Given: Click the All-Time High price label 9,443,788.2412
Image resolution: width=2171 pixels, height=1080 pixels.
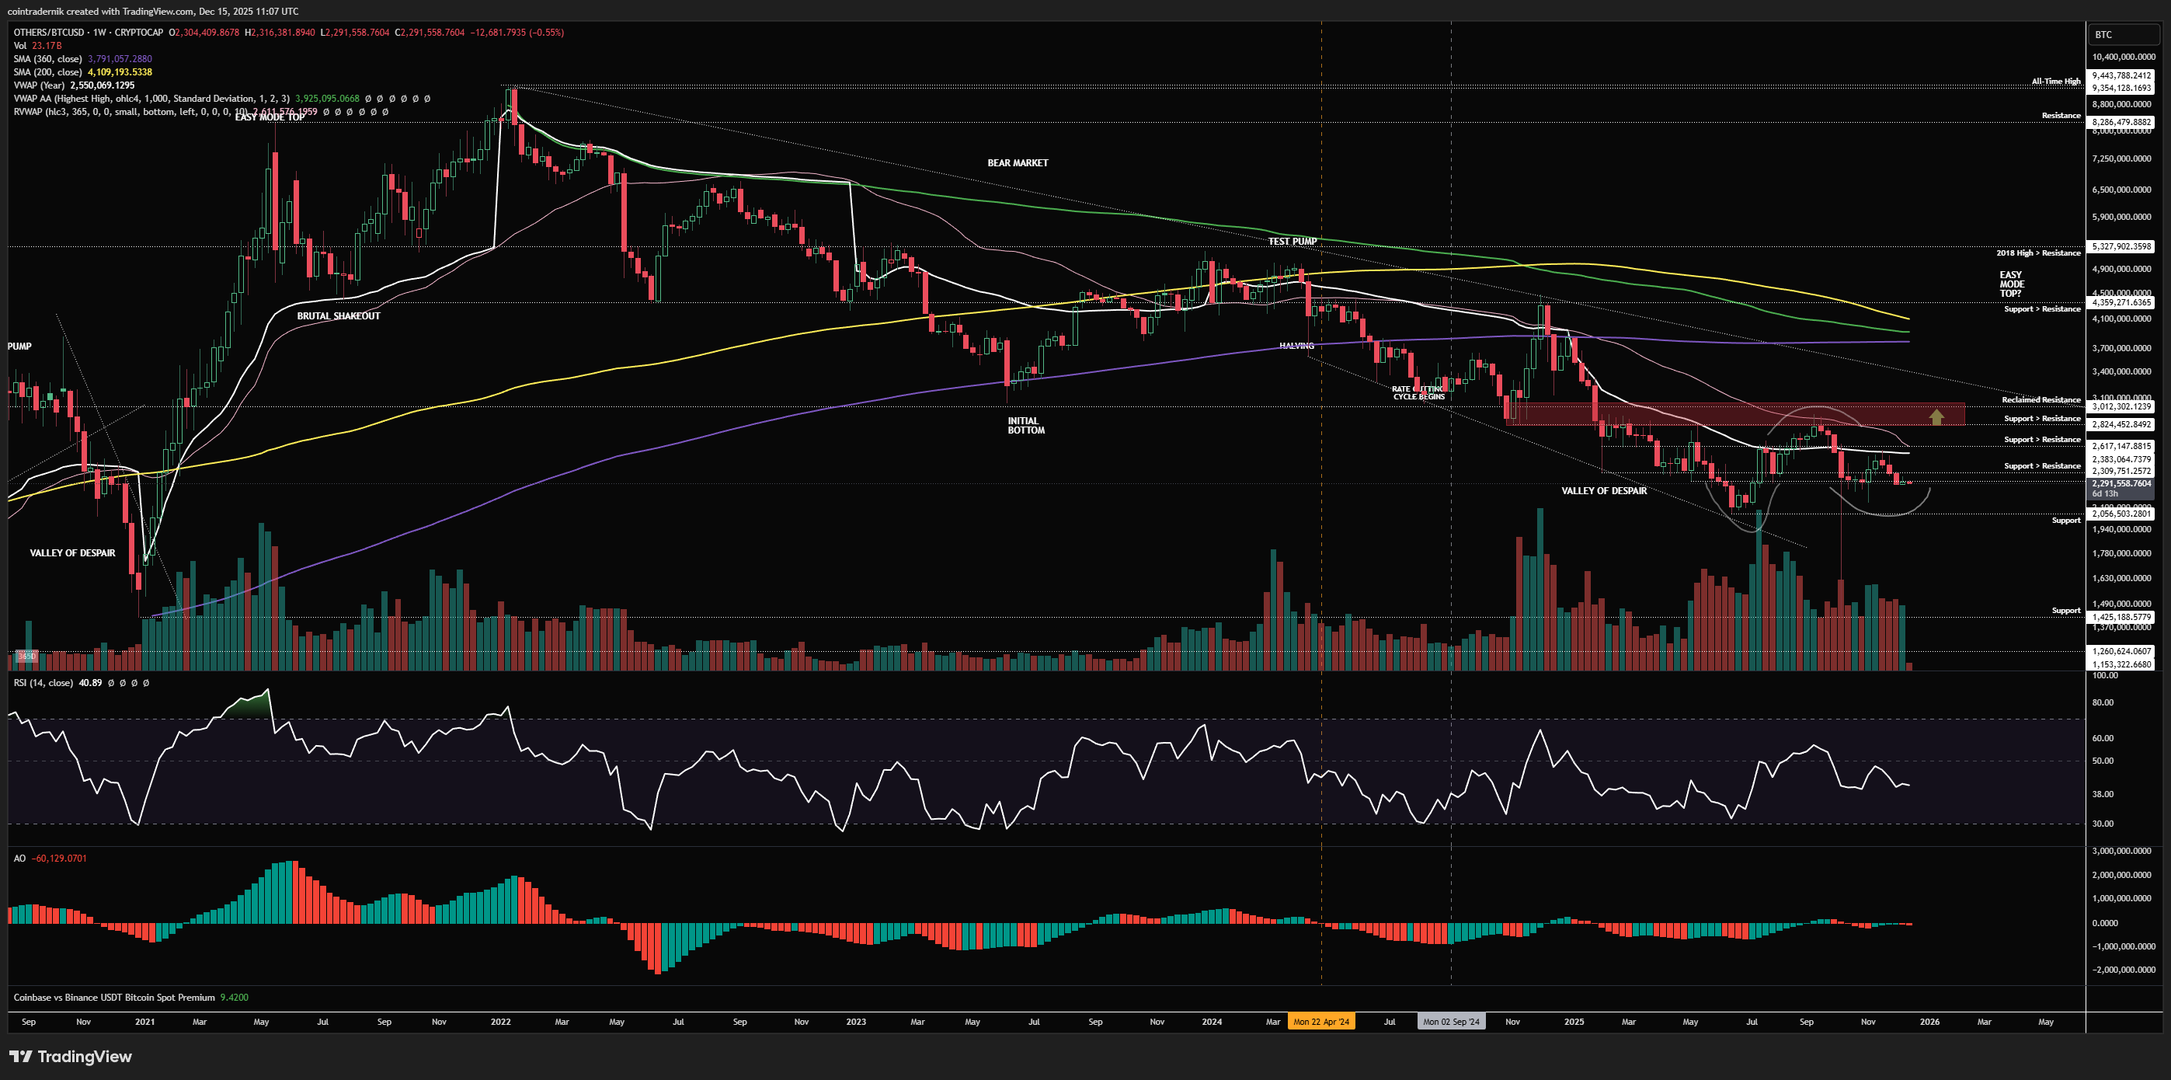Looking at the screenshot, I should point(2121,75).
